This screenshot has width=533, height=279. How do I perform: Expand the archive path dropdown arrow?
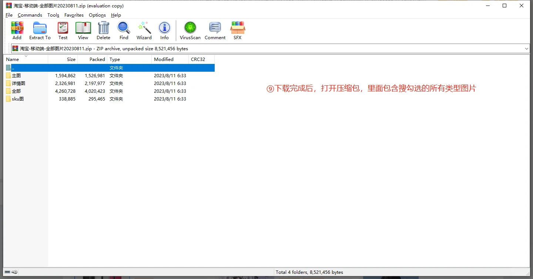[527, 49]
